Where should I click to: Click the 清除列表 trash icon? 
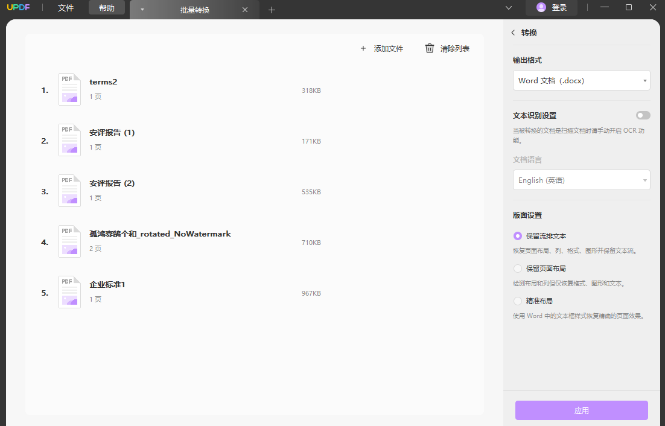(x=429, y=48)
